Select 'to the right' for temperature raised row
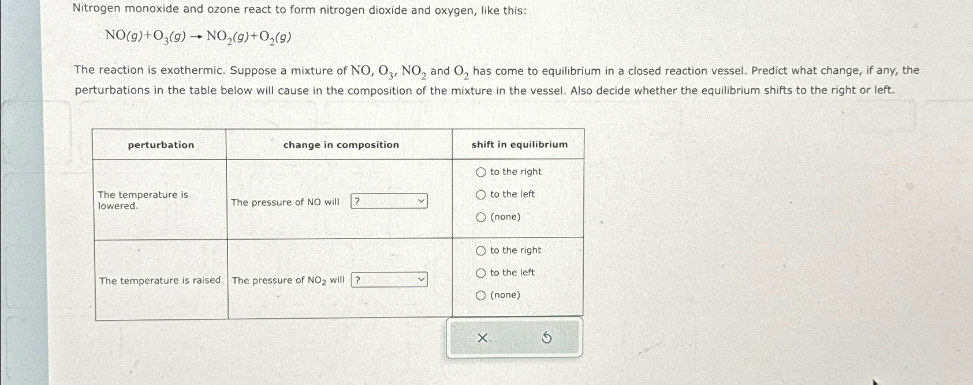 coord(480,250)
